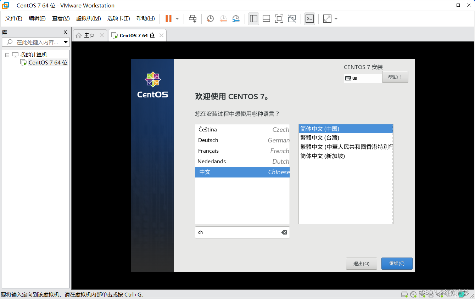Select CentOS 7 64 位 in the library tree
475x299 pixels.
click(x=48, y=63)
